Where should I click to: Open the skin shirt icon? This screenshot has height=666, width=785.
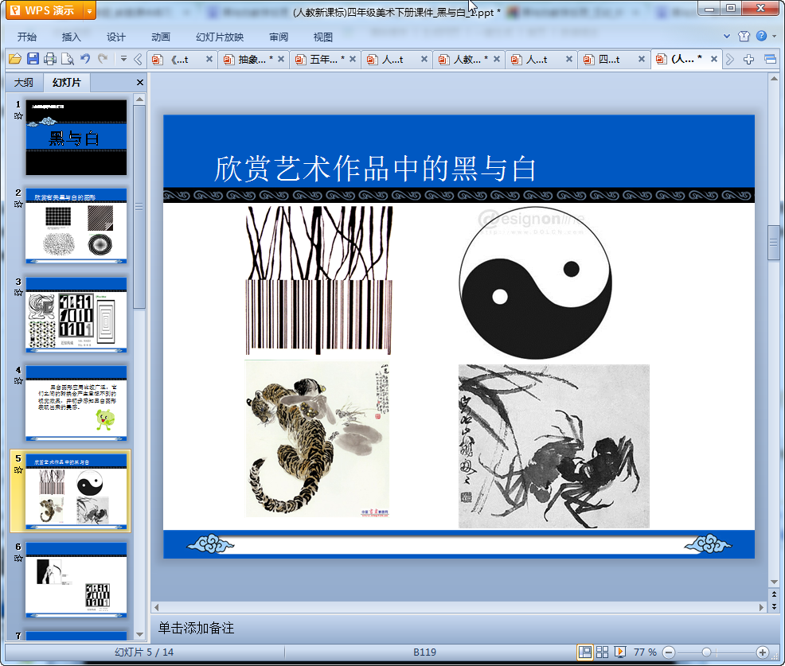coord(744,36)
